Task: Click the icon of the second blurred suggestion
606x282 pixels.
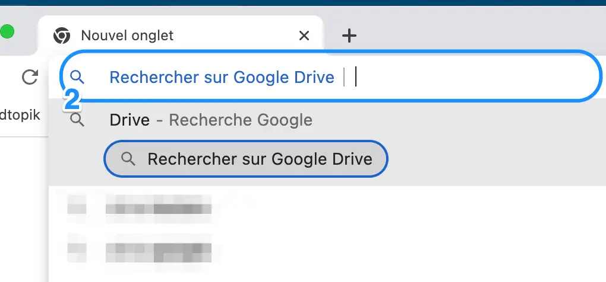Action: point(77,248)
